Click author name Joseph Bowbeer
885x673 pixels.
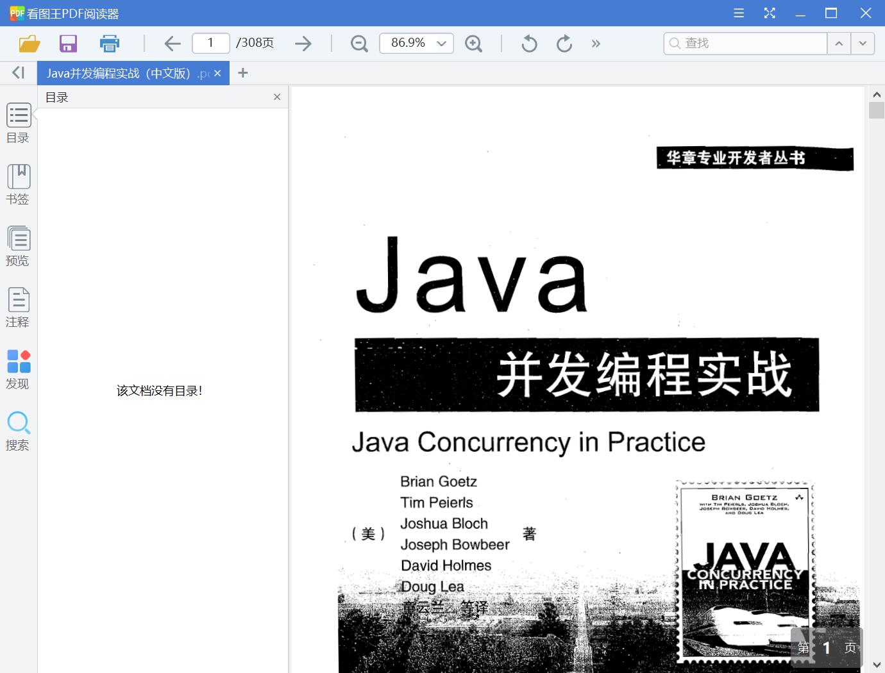pos(455,545)
